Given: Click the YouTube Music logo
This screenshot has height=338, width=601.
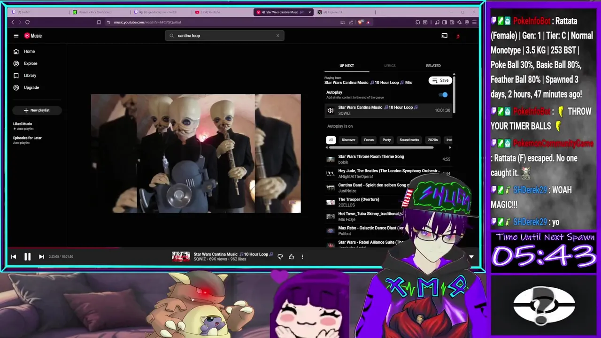Looking at the screenshot, I should (33, 36).
